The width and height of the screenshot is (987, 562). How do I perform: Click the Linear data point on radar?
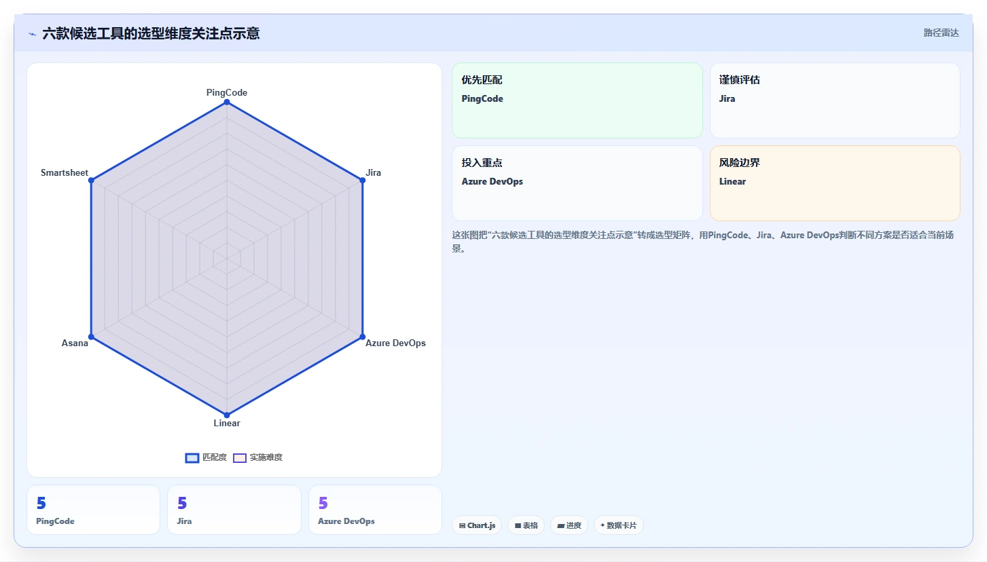click(227, 414)
